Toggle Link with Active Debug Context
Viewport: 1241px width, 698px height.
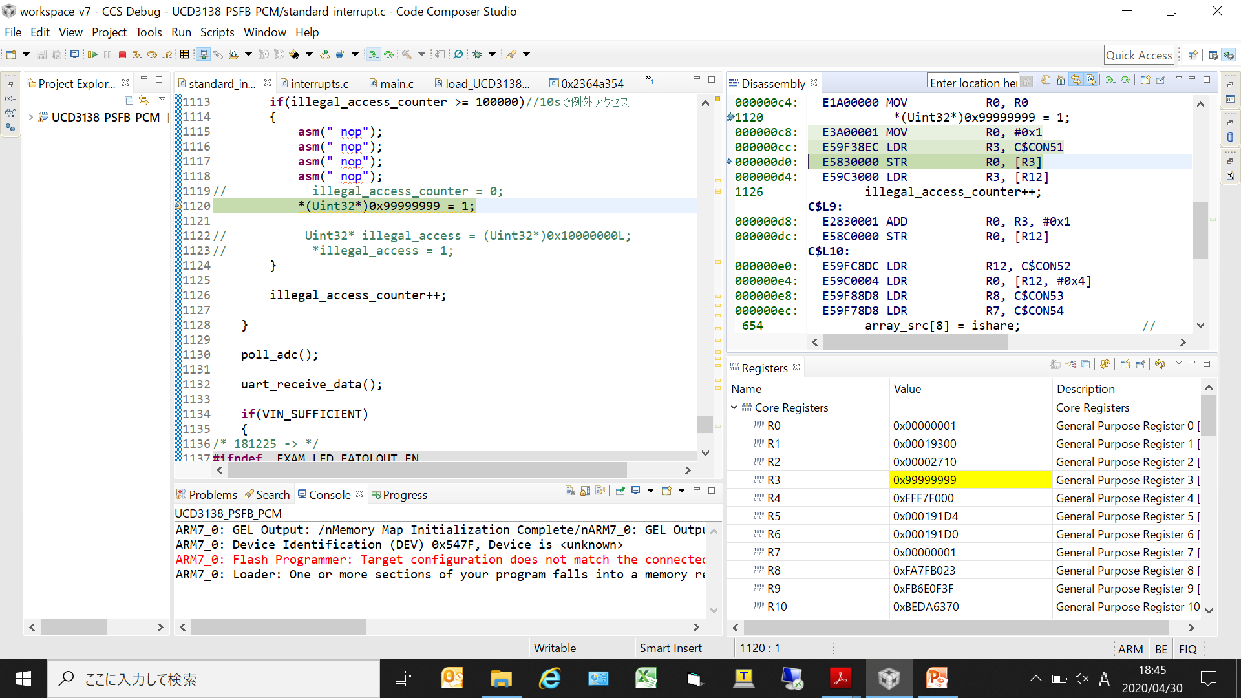point(1076,80)
